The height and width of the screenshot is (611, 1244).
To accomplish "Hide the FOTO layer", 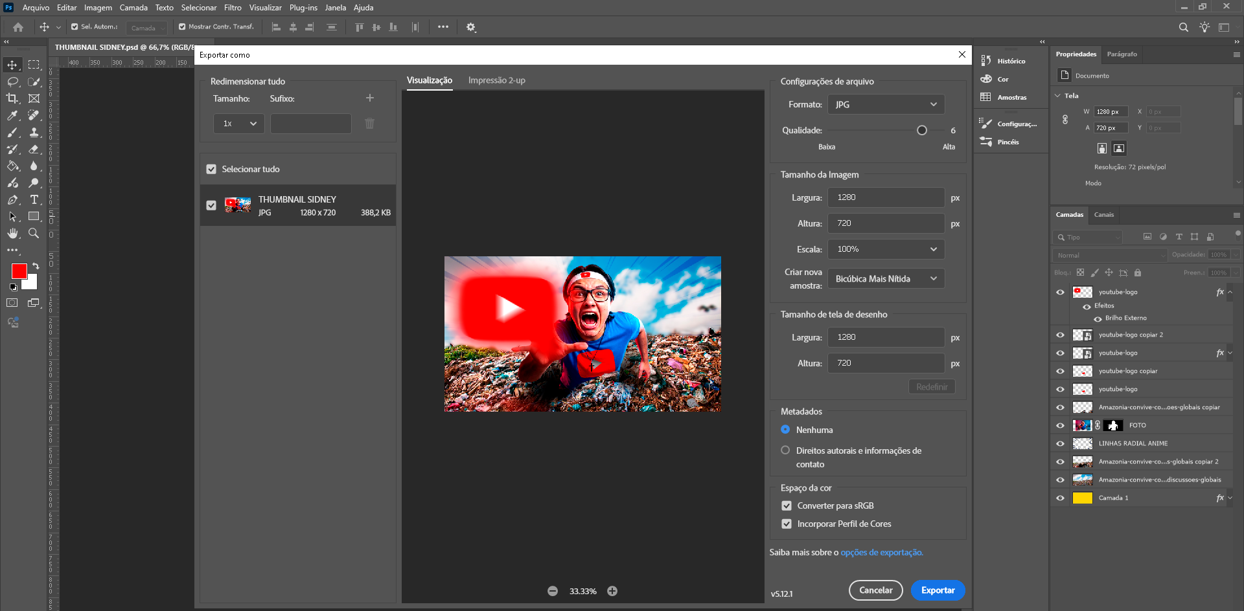I will (1060, 425).
